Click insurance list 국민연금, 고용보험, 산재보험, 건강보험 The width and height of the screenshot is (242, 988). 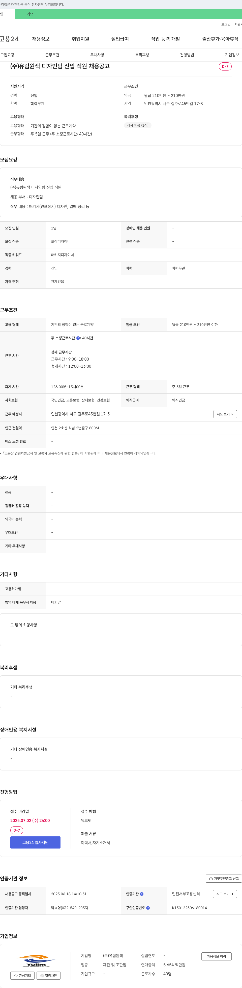tap(80, 400)
